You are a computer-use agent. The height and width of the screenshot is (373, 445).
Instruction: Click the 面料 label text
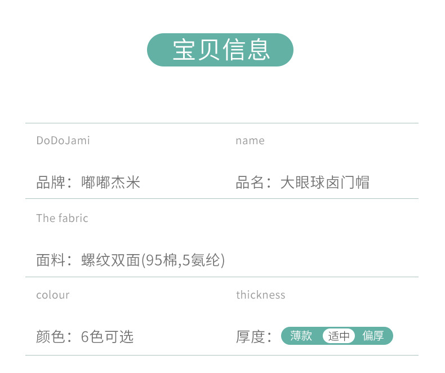[x=51, y=260]
